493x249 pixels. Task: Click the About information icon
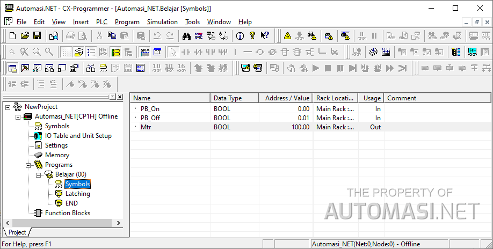pyautogui.click(x=240, y=36)
